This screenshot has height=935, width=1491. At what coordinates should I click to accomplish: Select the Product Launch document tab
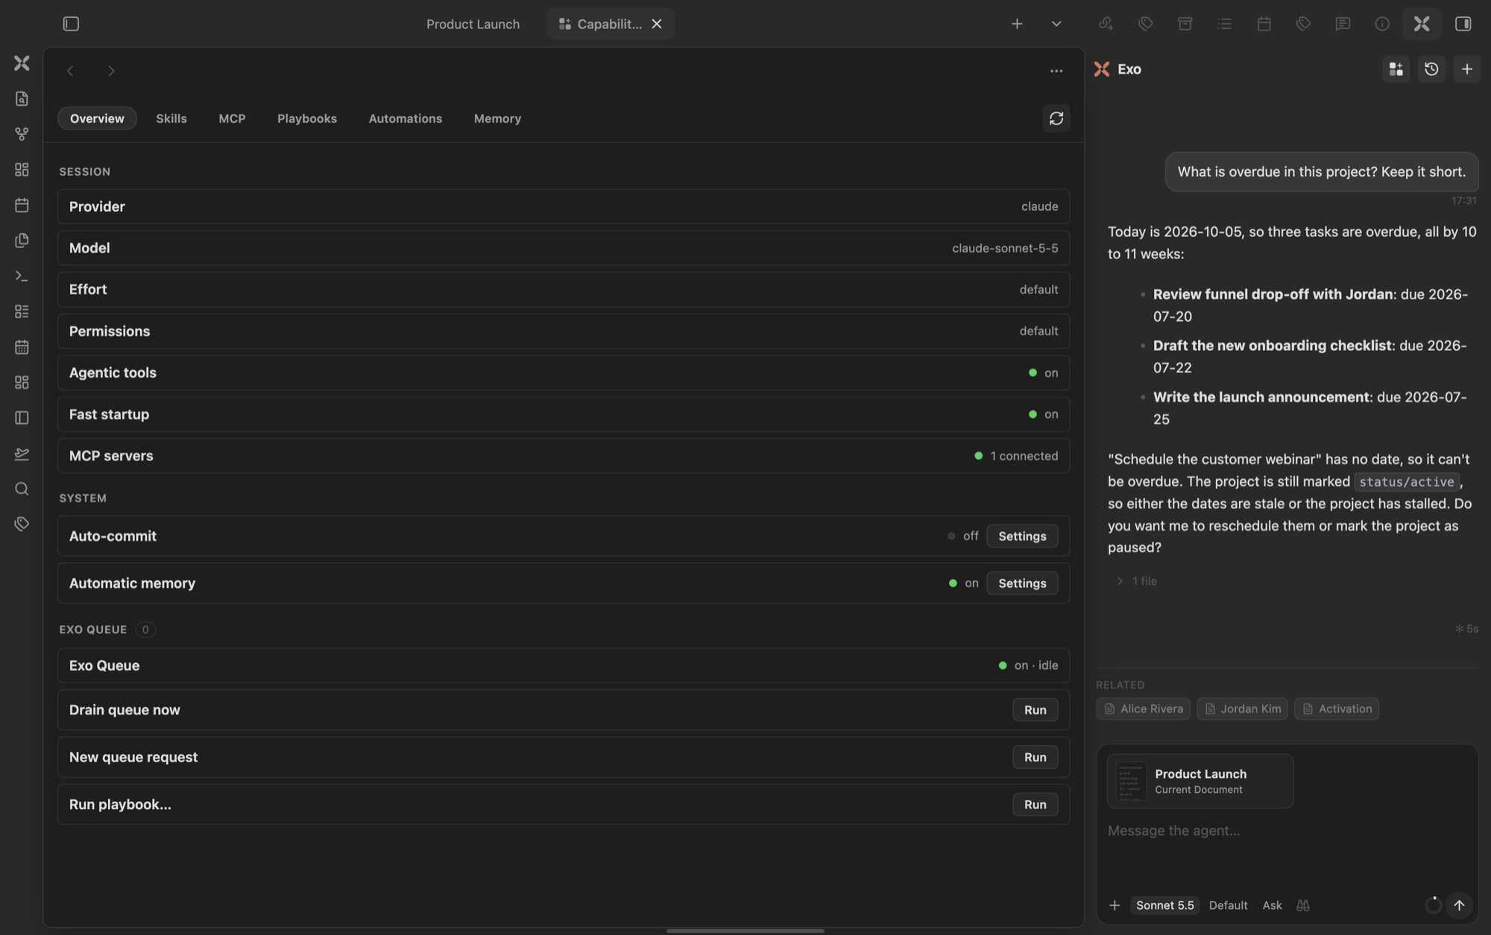473,24
